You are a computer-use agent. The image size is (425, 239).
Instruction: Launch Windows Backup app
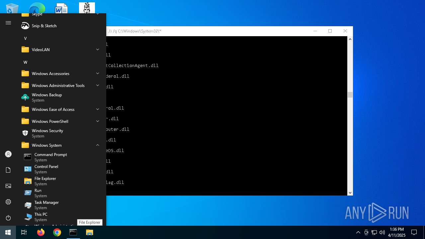pos(60,98)
